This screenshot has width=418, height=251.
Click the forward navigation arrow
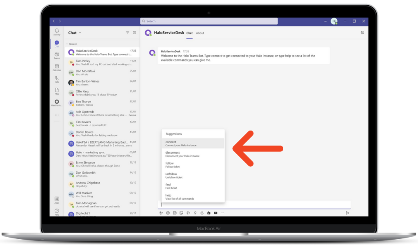60,21
